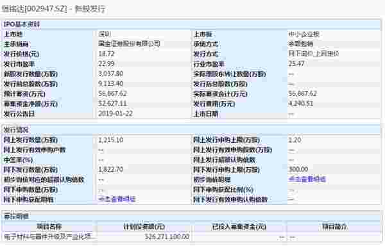
Task: Click the 526,271,100.00 planned investment value
Action: pos(167,236)
